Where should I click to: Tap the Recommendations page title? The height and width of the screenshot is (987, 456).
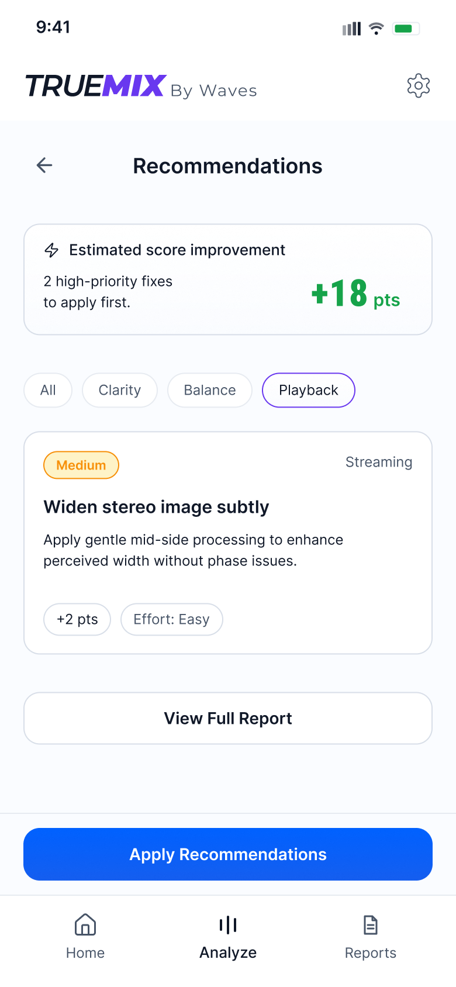click(x=228, y=166)
